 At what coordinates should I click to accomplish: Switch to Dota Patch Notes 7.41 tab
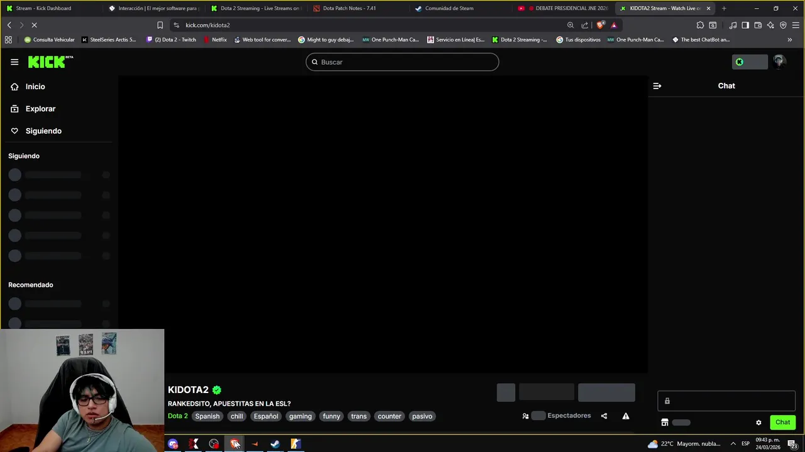click(x=358, y=8)
